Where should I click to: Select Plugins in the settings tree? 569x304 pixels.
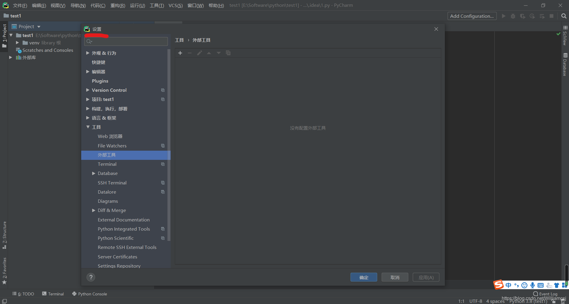click(100, 81)
